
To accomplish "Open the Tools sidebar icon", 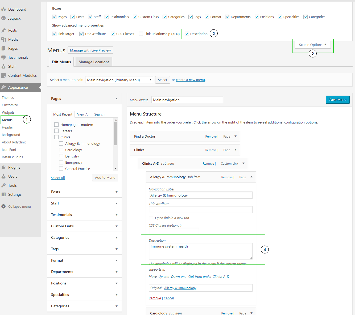I will tap(4, 185).
